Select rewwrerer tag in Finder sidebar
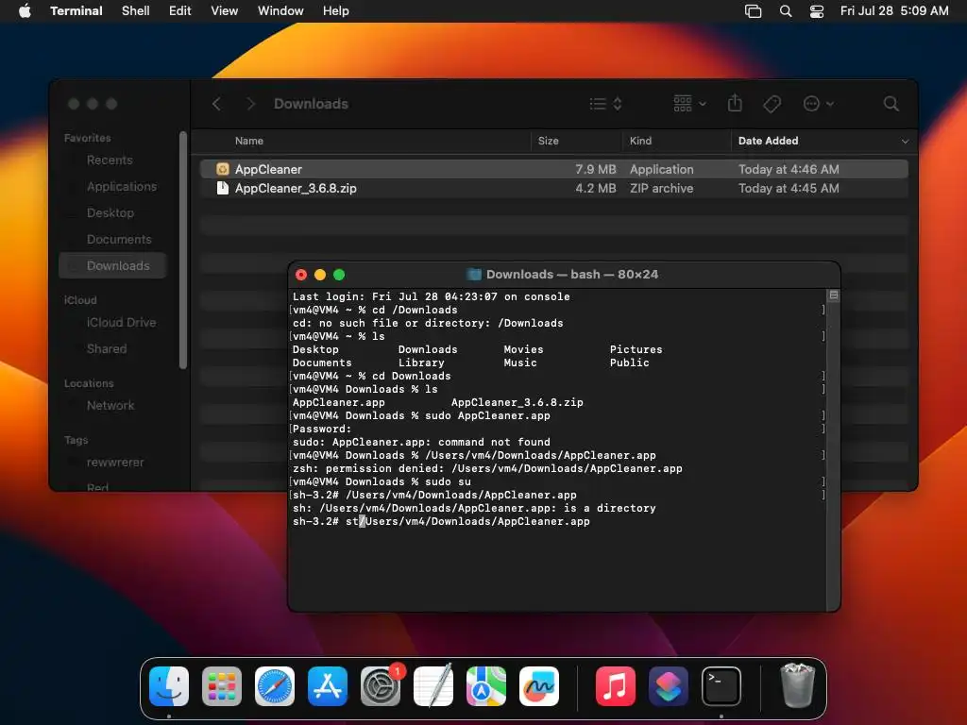 coord(114,463)
